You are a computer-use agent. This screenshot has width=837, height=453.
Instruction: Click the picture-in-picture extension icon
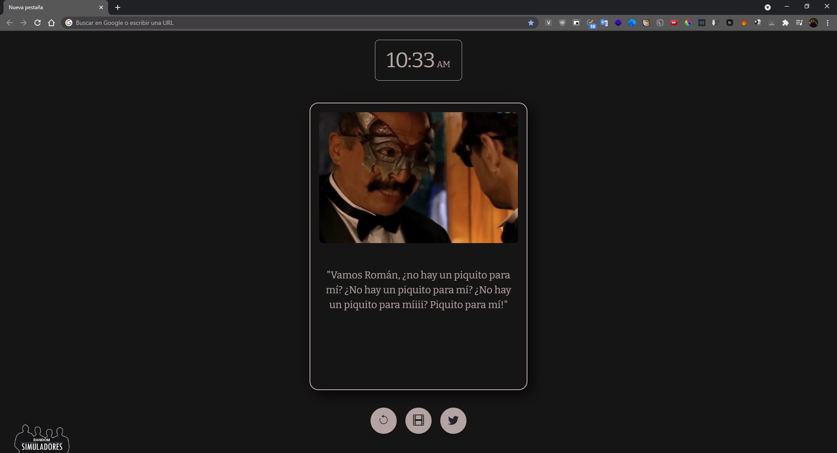[x=576, y=23]
